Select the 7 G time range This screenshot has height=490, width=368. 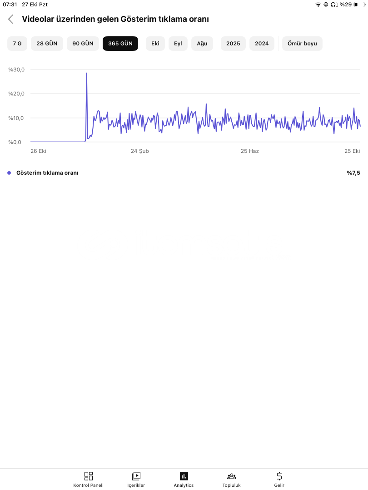point(17,44)
